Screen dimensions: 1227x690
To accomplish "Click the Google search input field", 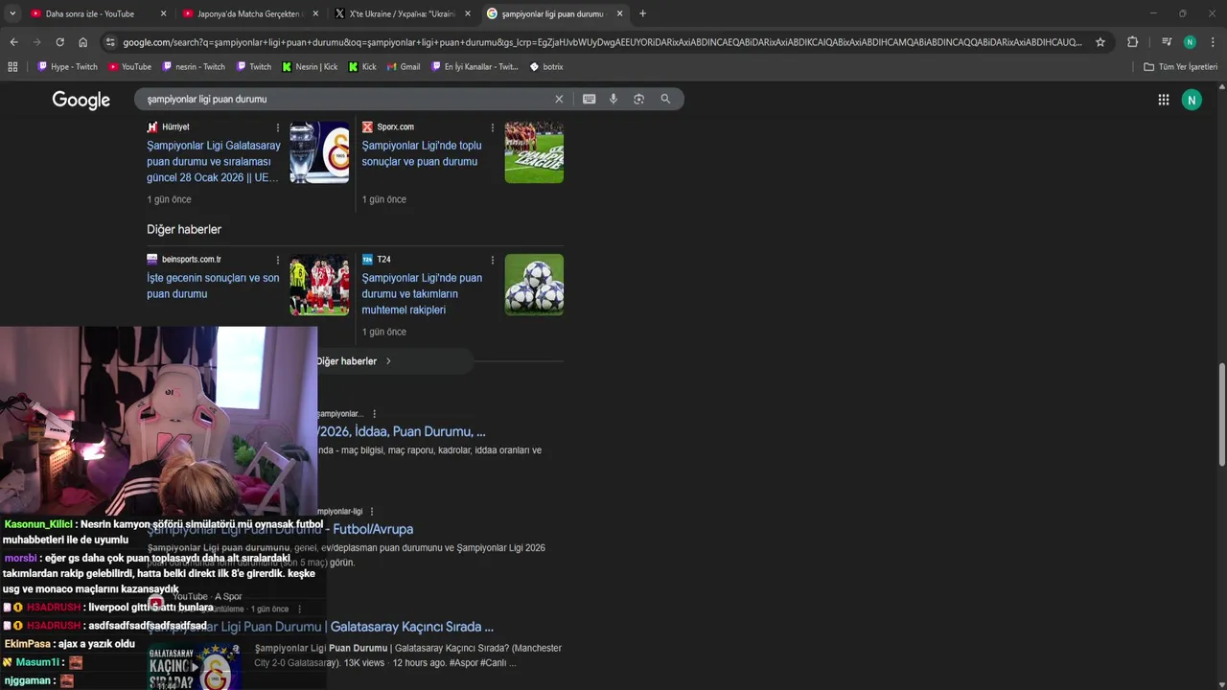I will pyautogui.click(x=345, y=99).
